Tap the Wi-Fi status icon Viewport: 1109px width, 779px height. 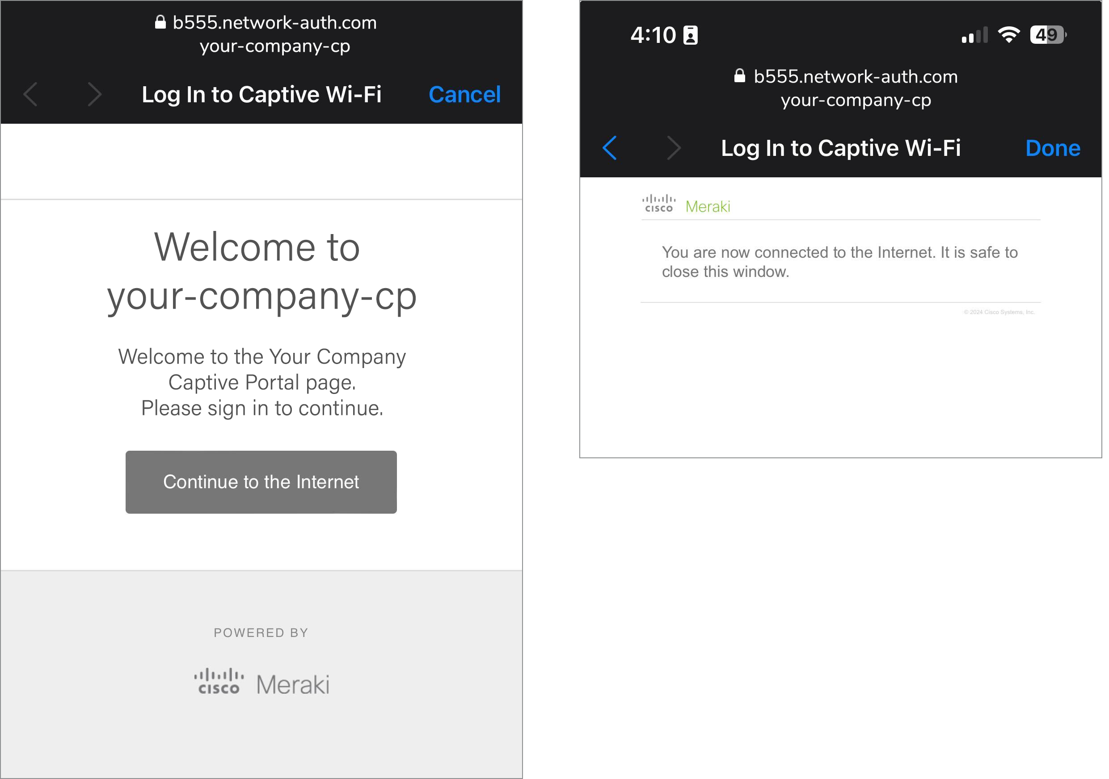[1008, 35]
